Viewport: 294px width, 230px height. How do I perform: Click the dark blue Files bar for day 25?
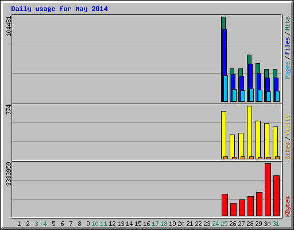point(225,52)
